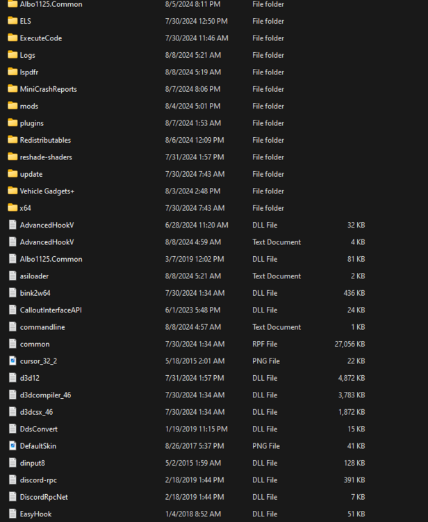Viewport: 428px width, 522px height.
Task: Click the 81 KB size value
Action: click(356, 259)
